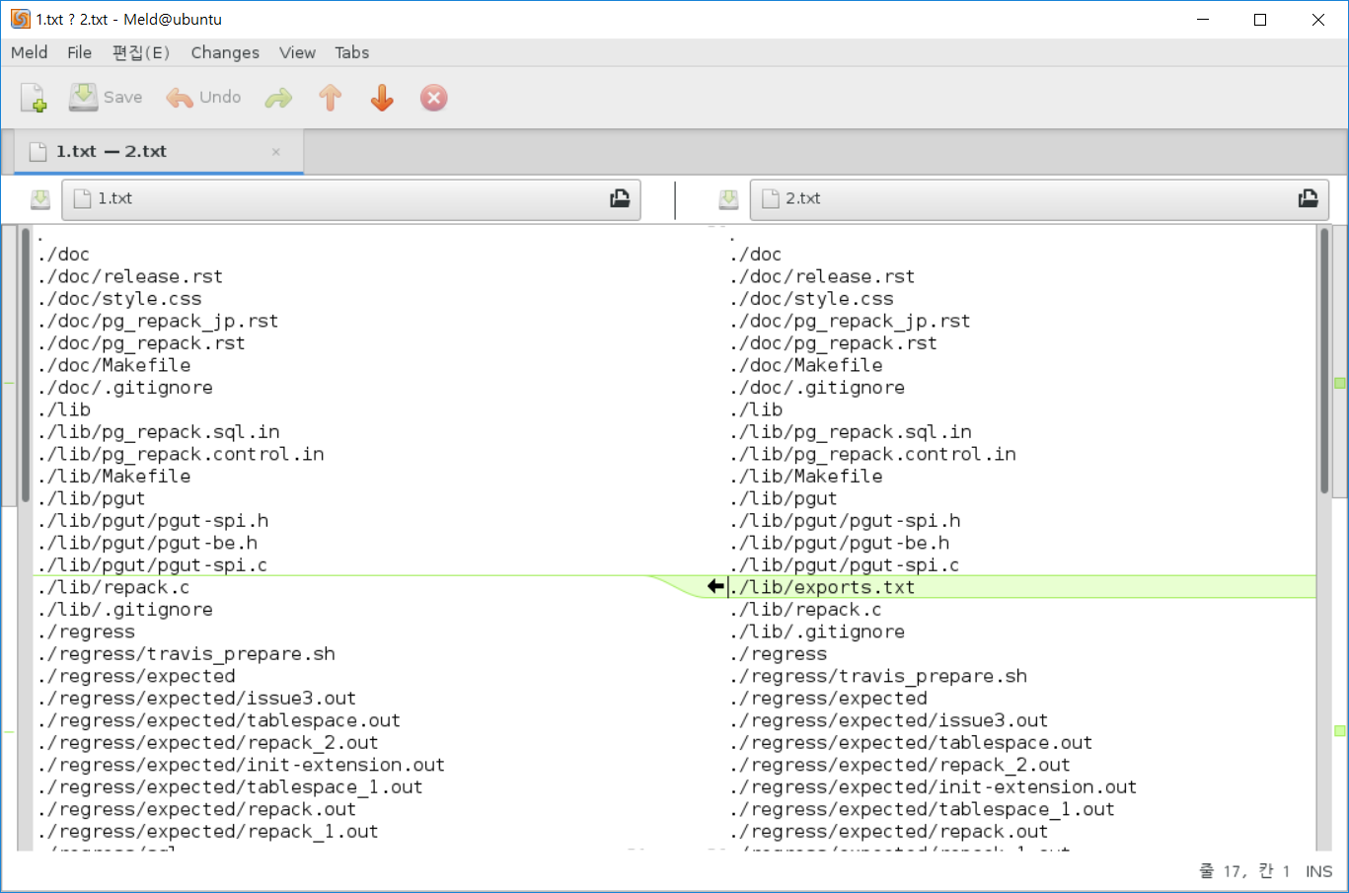Go to next change with down arrow icon
Viewport: 1349px width, 893px height.
(381, 97)
